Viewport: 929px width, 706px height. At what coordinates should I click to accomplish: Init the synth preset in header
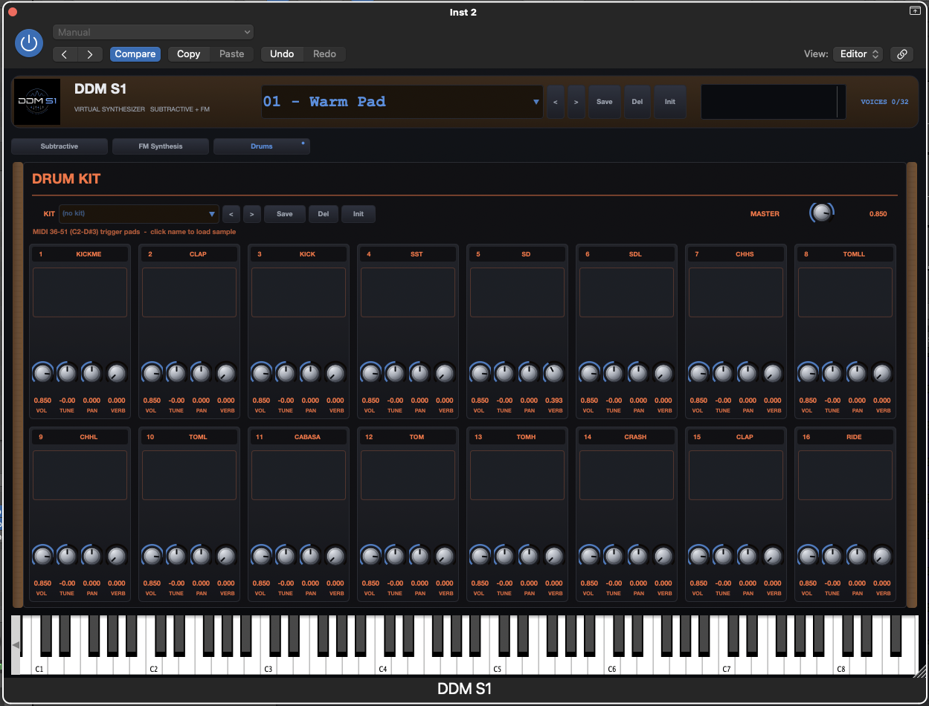[x=670, y=102]
